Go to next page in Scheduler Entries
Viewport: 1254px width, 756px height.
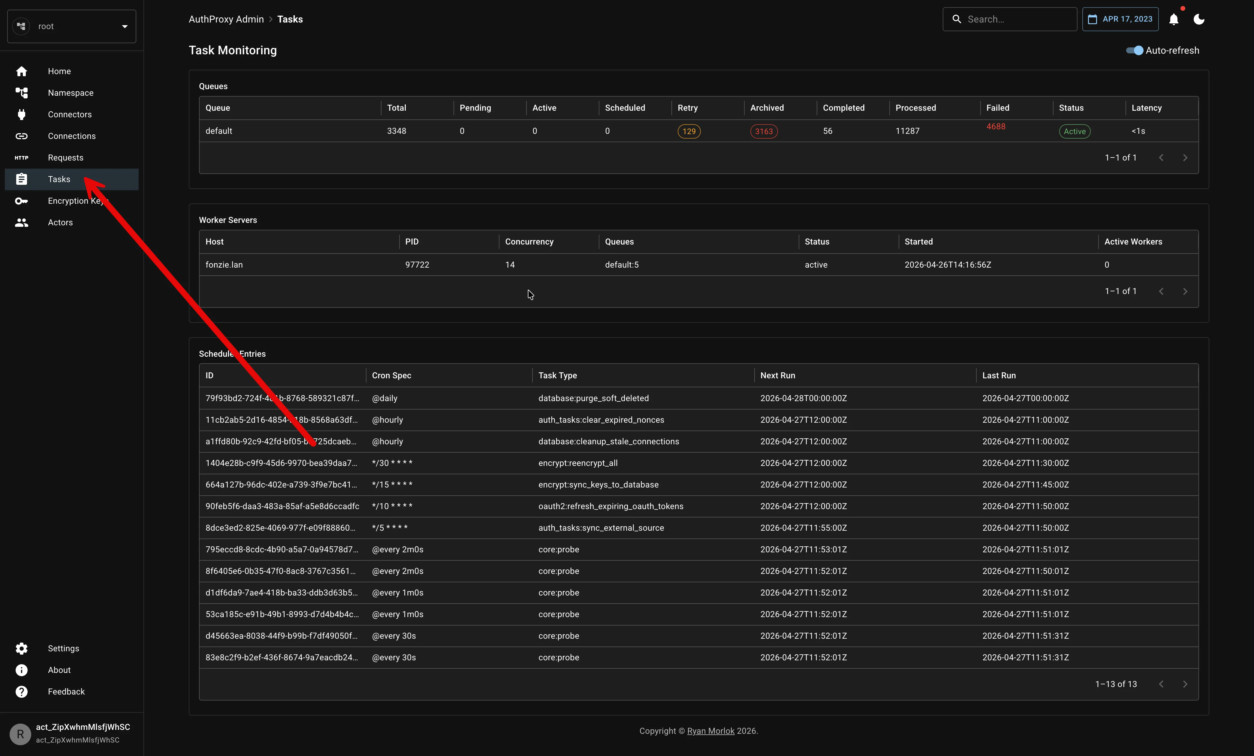click(1185, 684)
